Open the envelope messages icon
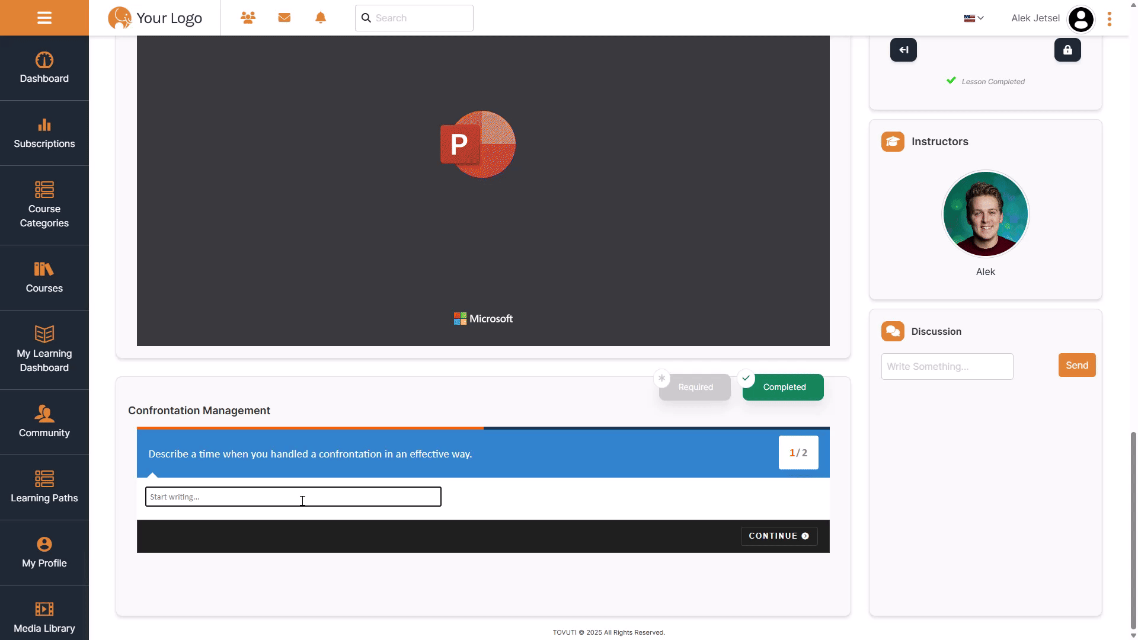Viewport: 1138px width, 640px height. tap(284, 18)
